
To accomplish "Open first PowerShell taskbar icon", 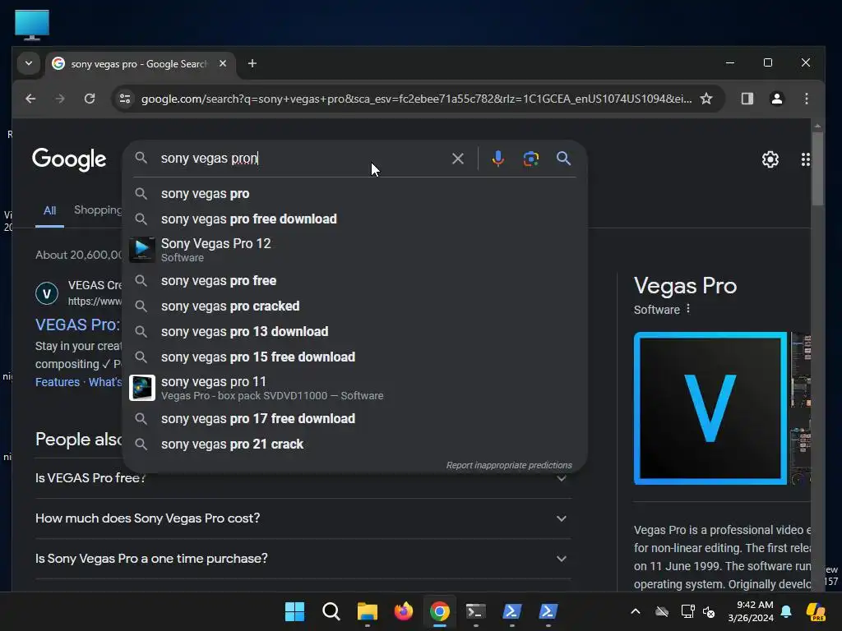I will click(x=511, y=611).
